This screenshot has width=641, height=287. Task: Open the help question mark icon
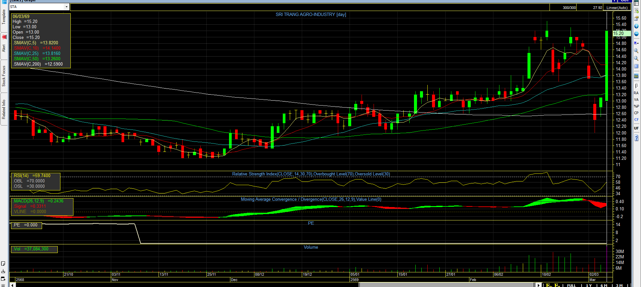pyautogui.click(x=636, y=138)
